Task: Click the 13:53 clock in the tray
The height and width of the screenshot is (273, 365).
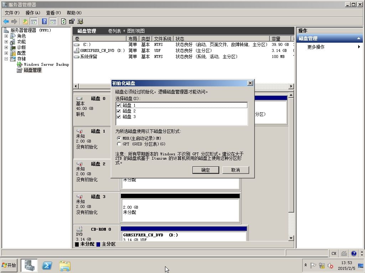Action: 346,263
